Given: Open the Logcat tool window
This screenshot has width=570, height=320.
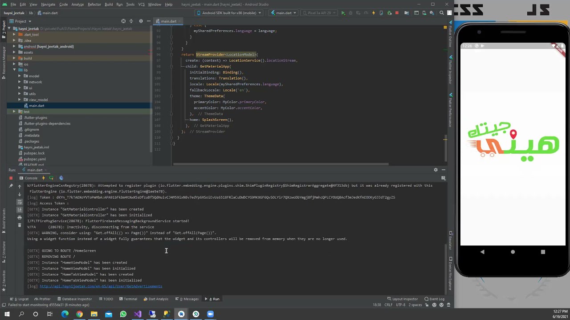Looking at the screenshot, I should pyautogui.click(x=20, y=299).
